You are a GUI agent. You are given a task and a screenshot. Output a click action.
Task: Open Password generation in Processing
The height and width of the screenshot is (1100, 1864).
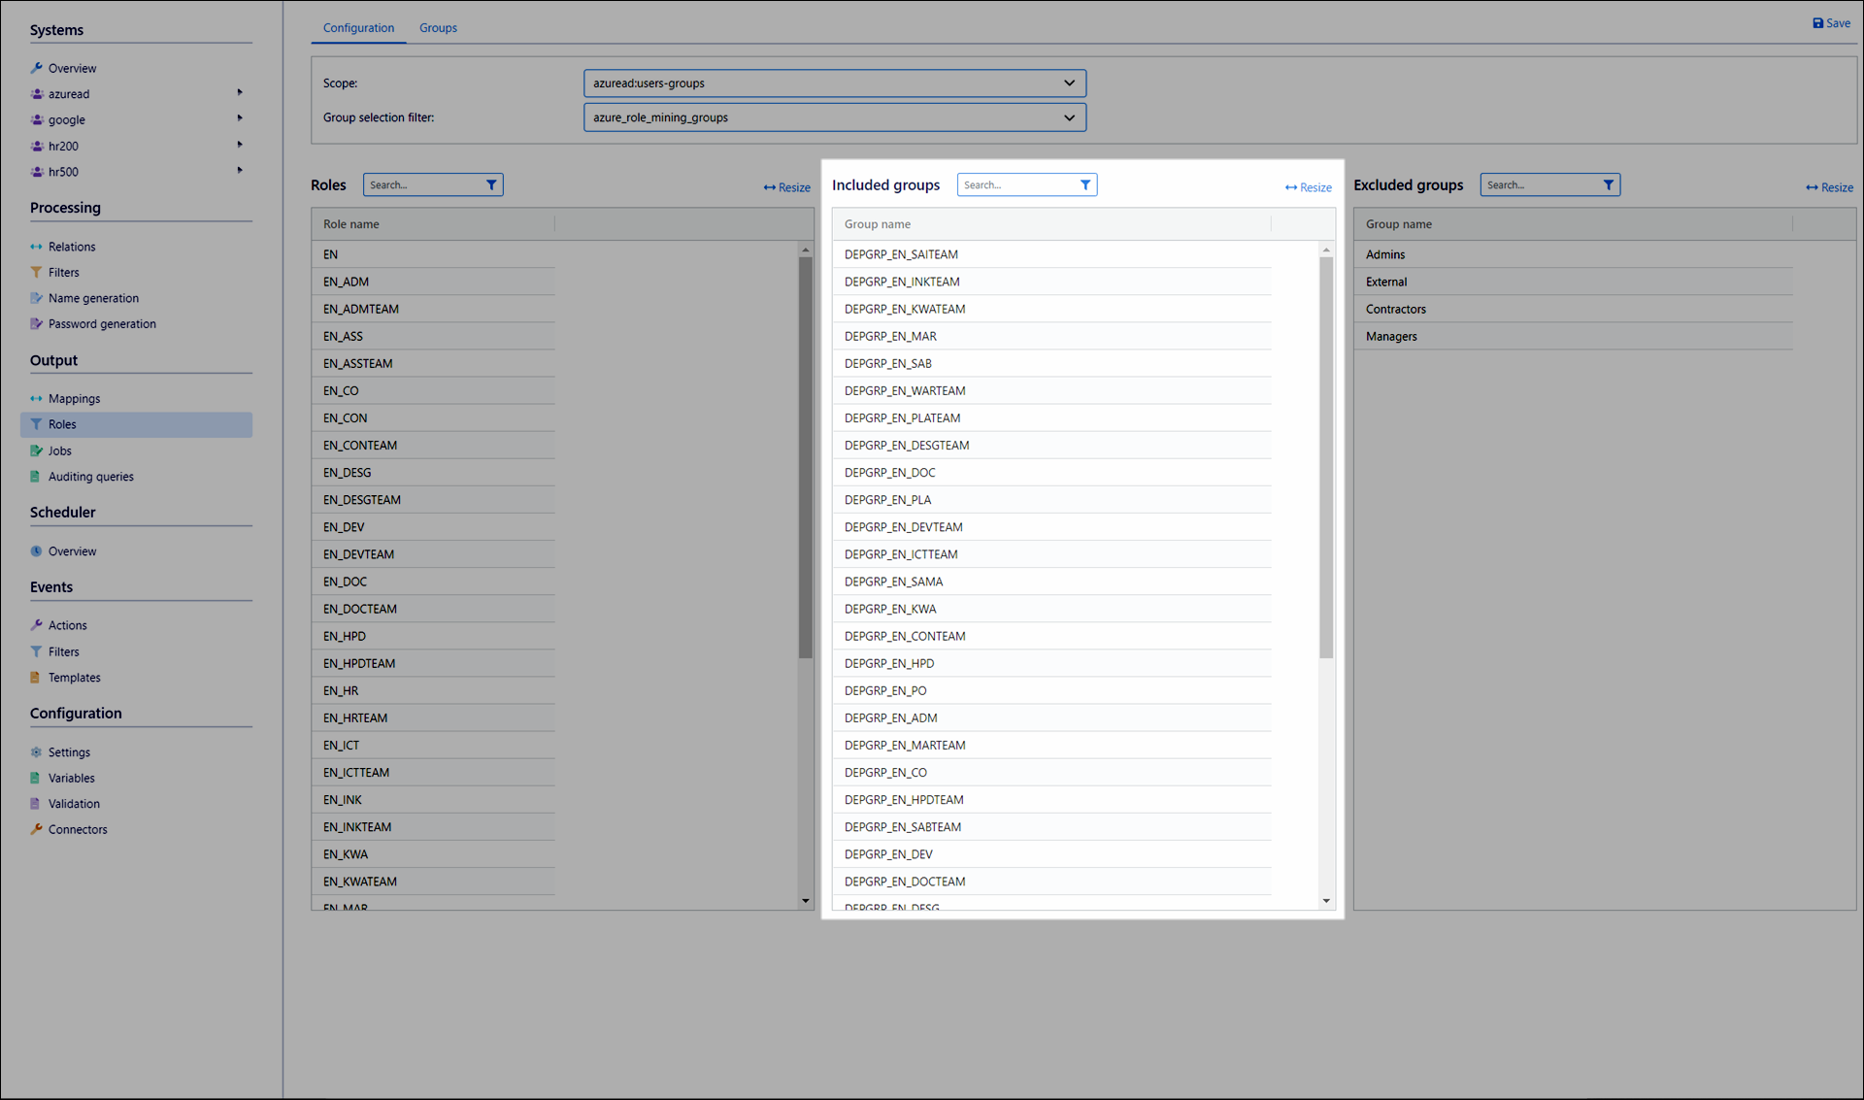[101, 324]
